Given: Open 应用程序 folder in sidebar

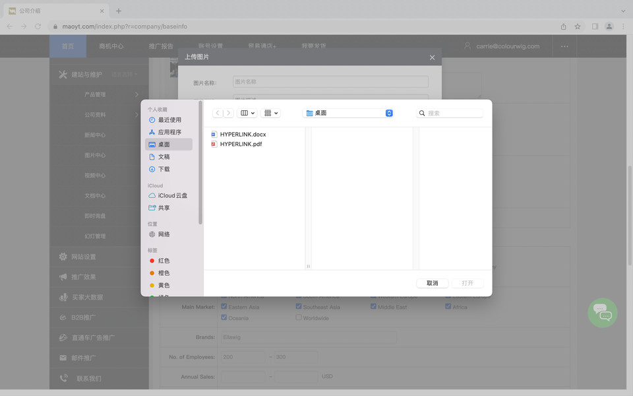Looking at the screenshot, I should [x=169, y=132].
